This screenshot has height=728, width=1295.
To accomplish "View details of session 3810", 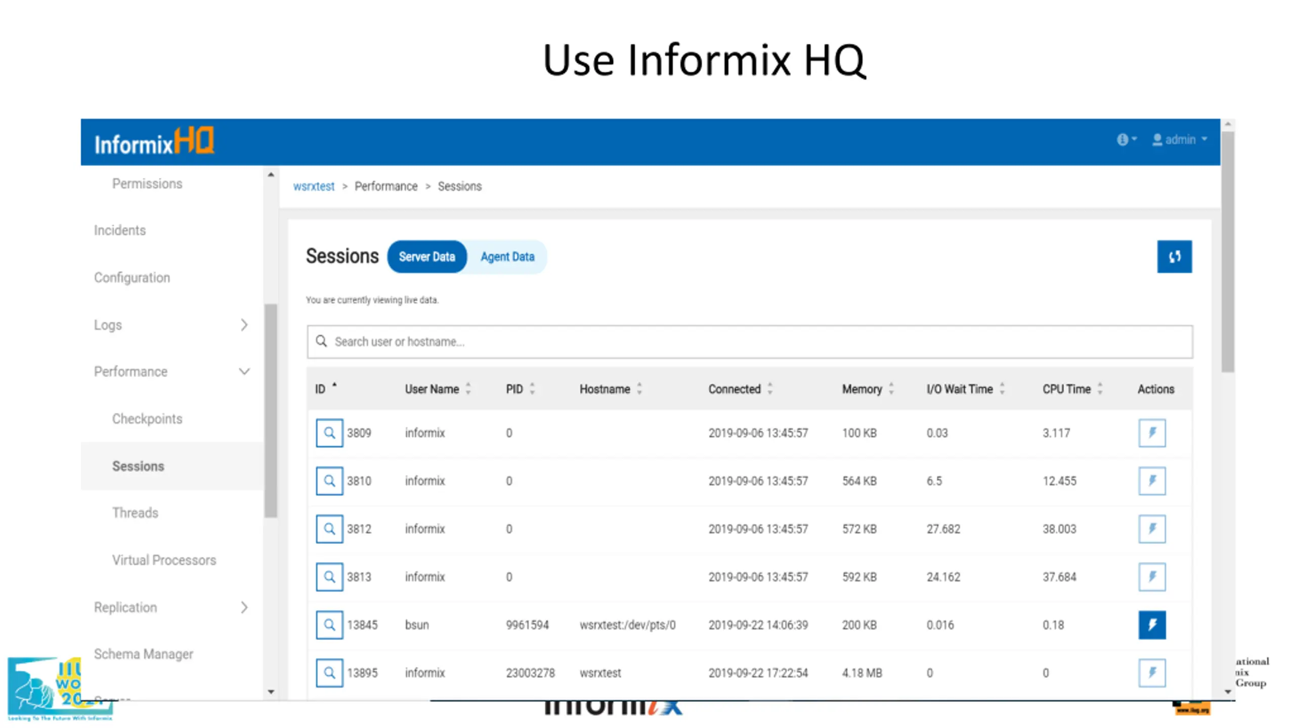I will [329, 481].
